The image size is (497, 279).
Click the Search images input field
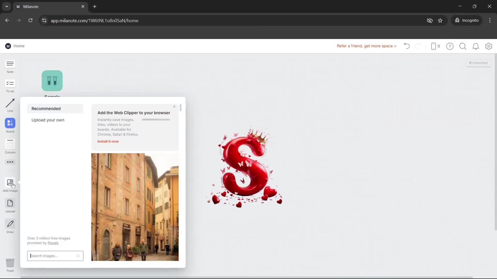52,256
